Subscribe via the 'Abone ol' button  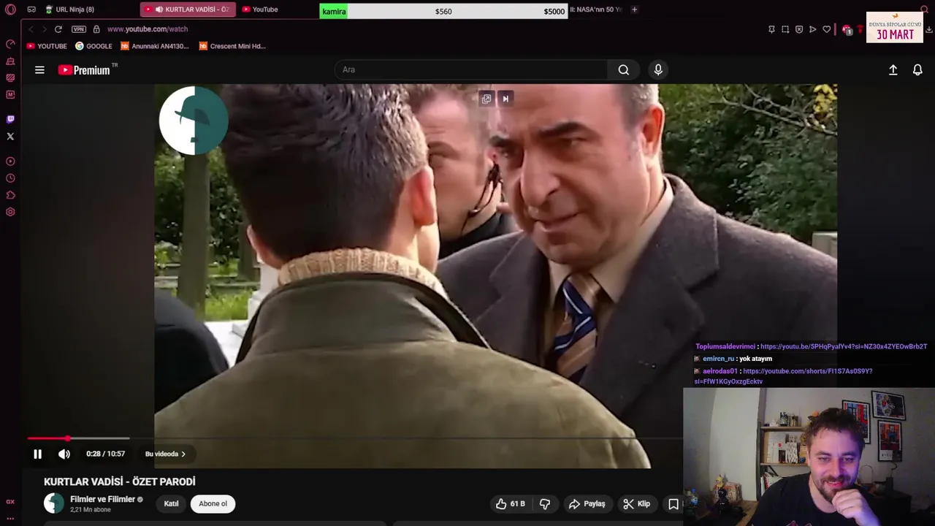(x=213, y=503)
